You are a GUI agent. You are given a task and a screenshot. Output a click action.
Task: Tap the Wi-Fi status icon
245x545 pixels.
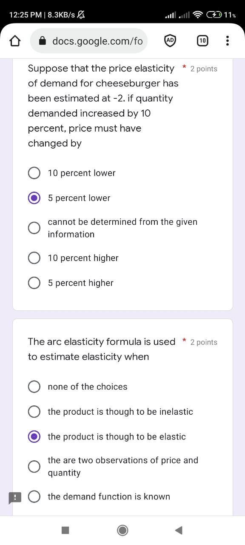click(198, 14)
